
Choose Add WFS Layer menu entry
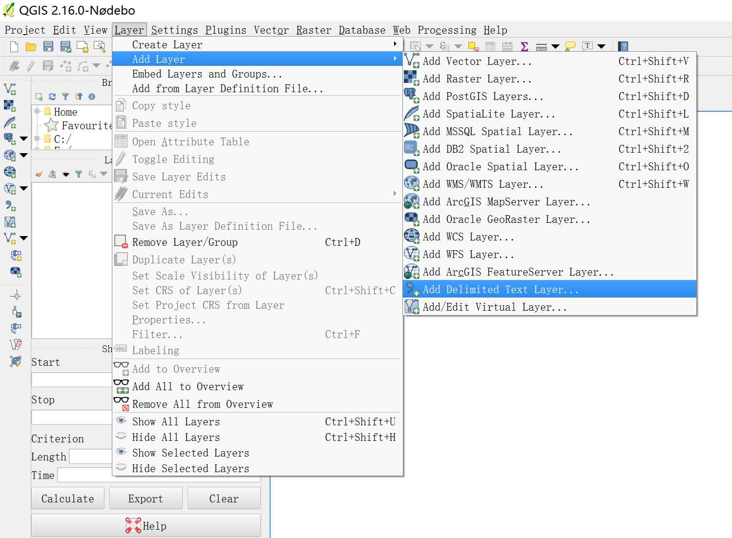pos(550,254)
